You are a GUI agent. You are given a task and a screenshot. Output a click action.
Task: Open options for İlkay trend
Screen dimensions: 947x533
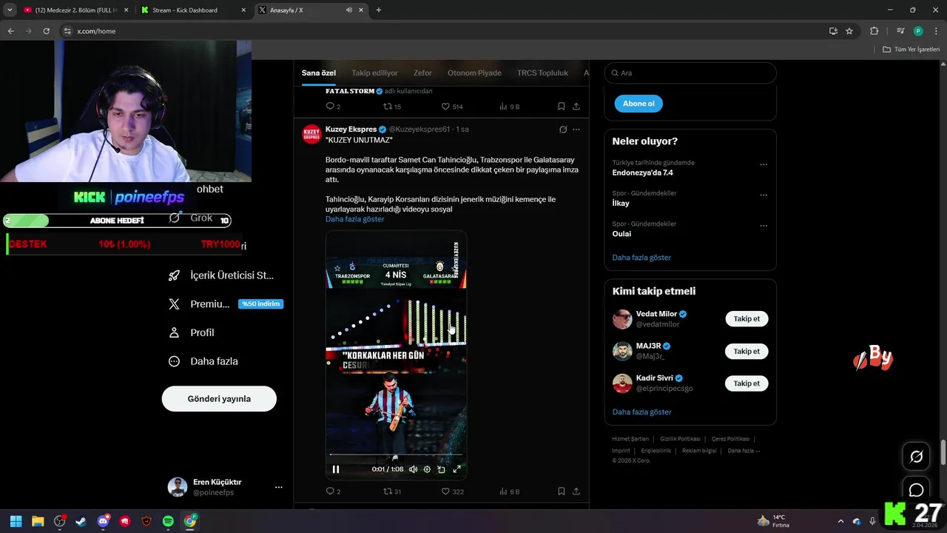click(x=764, y=195)
